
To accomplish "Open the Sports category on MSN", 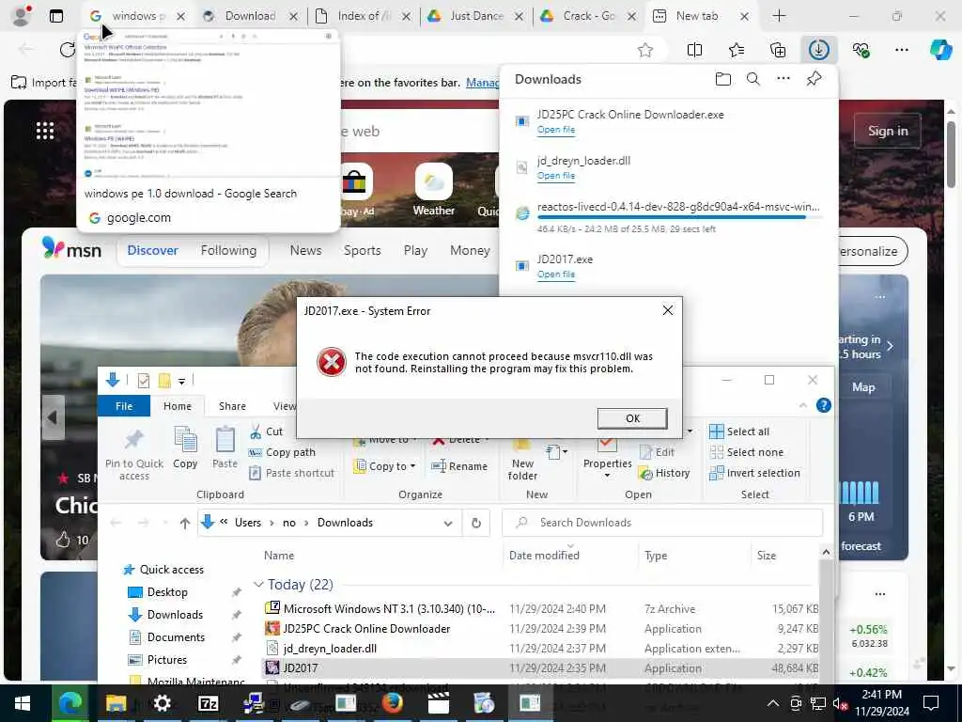I will pyautogui.click(x=362, y=250).
